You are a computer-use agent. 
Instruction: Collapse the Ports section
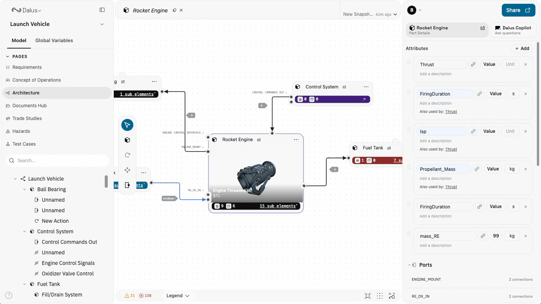coord(410,265)
